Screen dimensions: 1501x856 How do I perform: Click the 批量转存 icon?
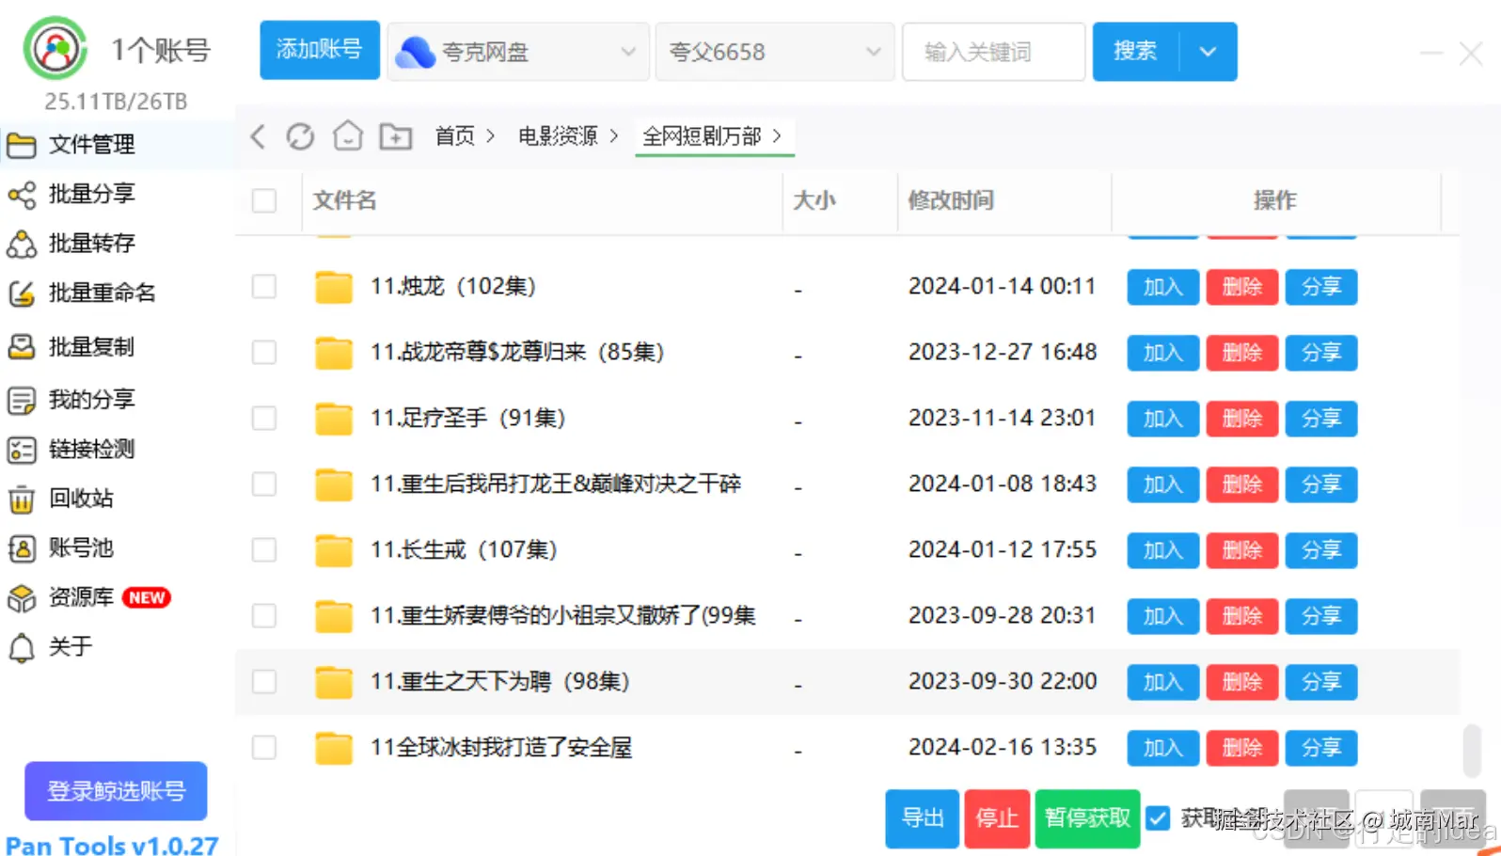(22, 245)
